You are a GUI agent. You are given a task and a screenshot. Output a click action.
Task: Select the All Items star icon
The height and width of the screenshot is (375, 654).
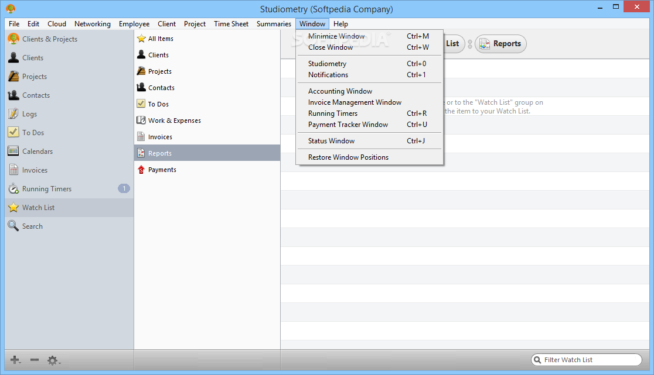(x=141, y=38)
